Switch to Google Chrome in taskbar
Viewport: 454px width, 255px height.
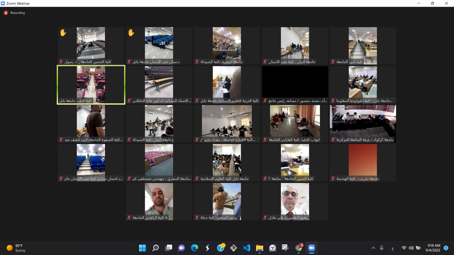coord(299,248)
